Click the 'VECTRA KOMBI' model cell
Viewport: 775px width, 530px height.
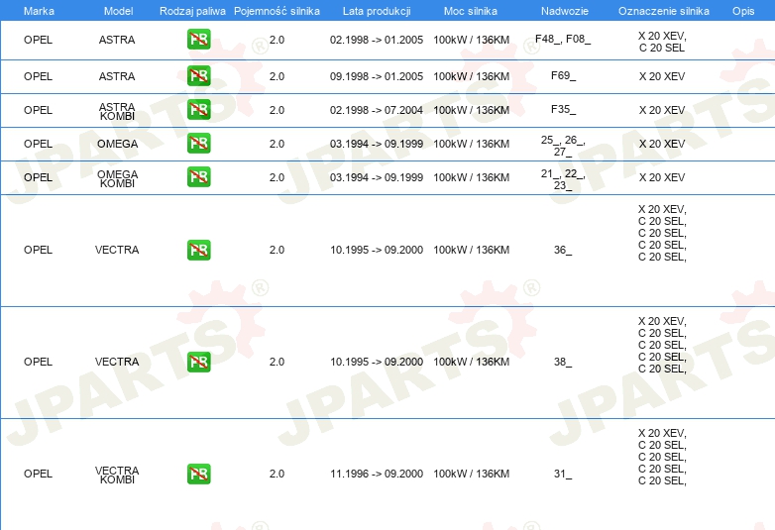pyautogui.click(x=117, y=475)
